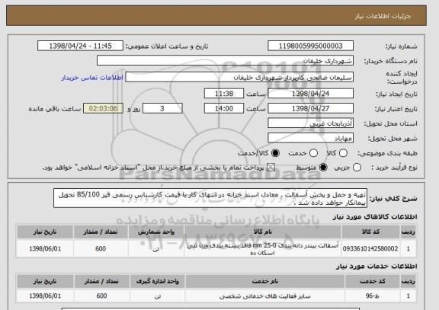Click the creation date field 1398/04/24
439x310 pixels.
[310, 94]
